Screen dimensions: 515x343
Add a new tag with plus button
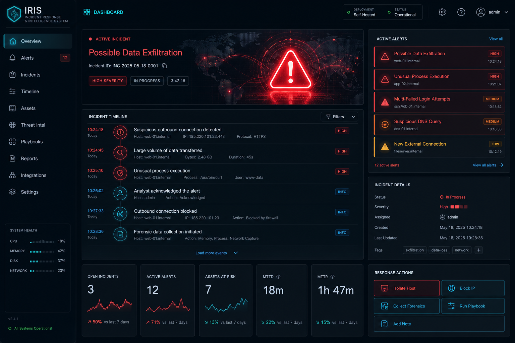[479, 250]
